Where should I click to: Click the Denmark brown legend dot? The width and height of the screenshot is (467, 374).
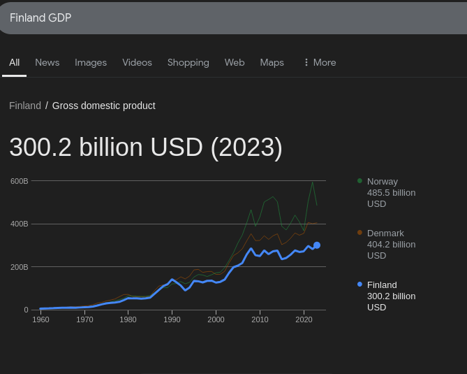(x=359, y=233)
